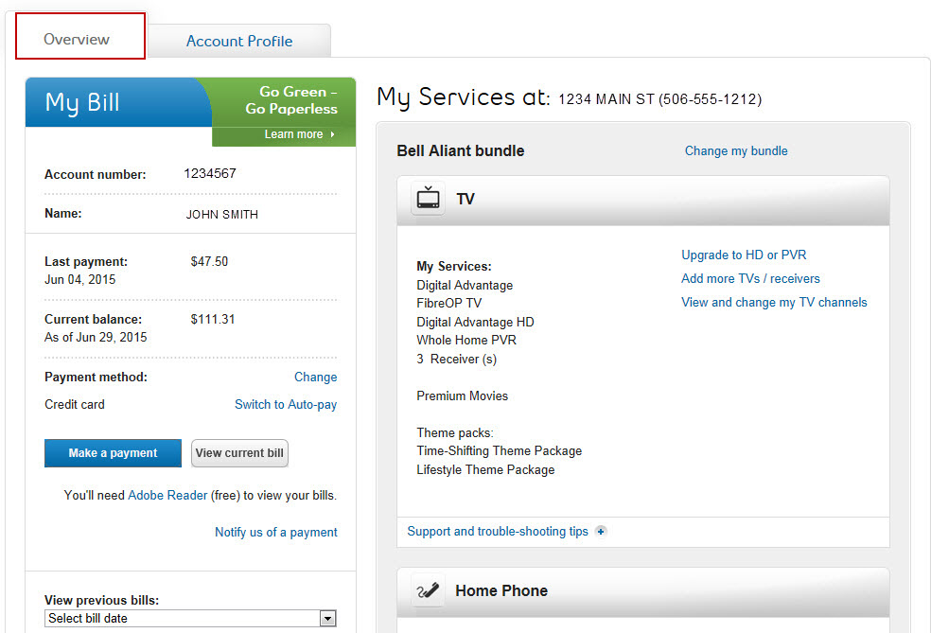Open View and change my TV channels
The width and height of the screenshot is (931, 633).
774,302
